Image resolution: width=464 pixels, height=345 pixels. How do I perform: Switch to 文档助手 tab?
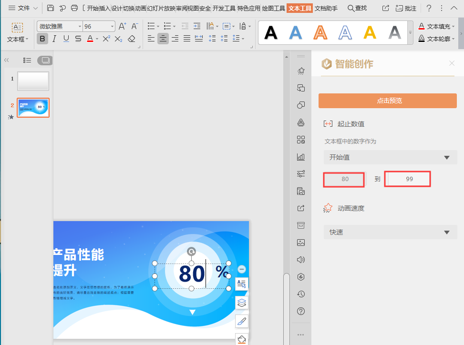coord(326,8)
